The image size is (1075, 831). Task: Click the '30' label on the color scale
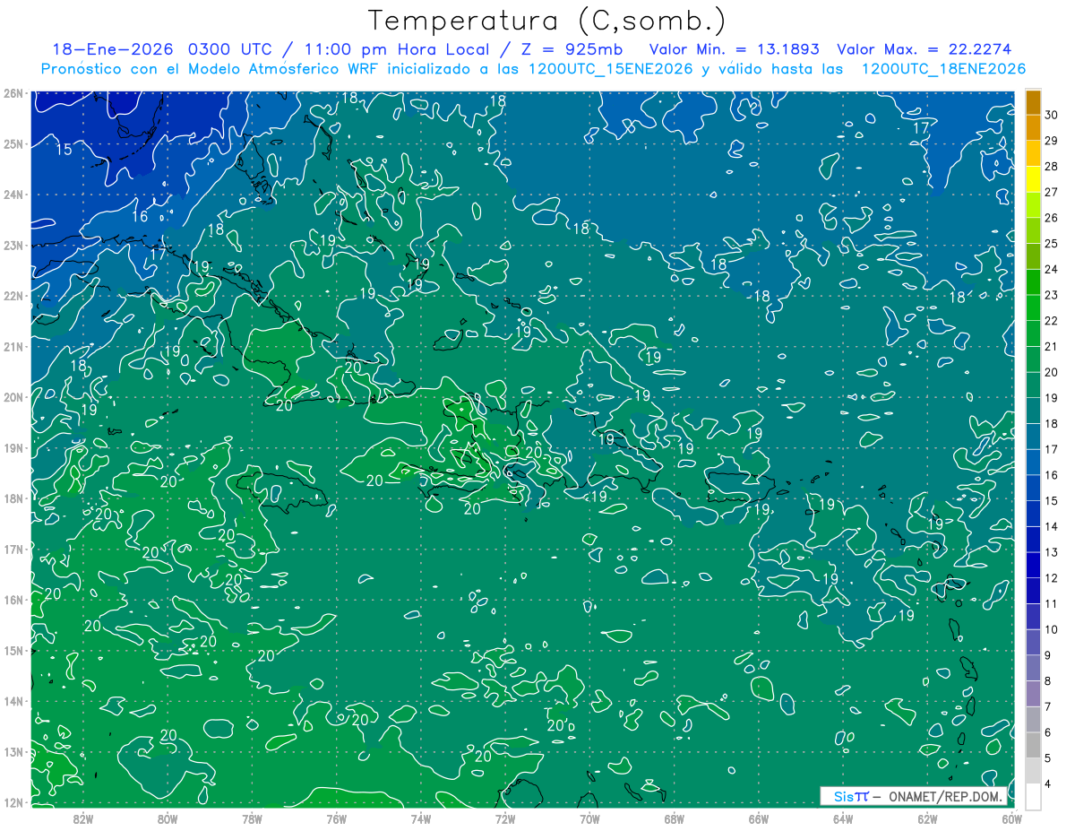point(1052,115)
